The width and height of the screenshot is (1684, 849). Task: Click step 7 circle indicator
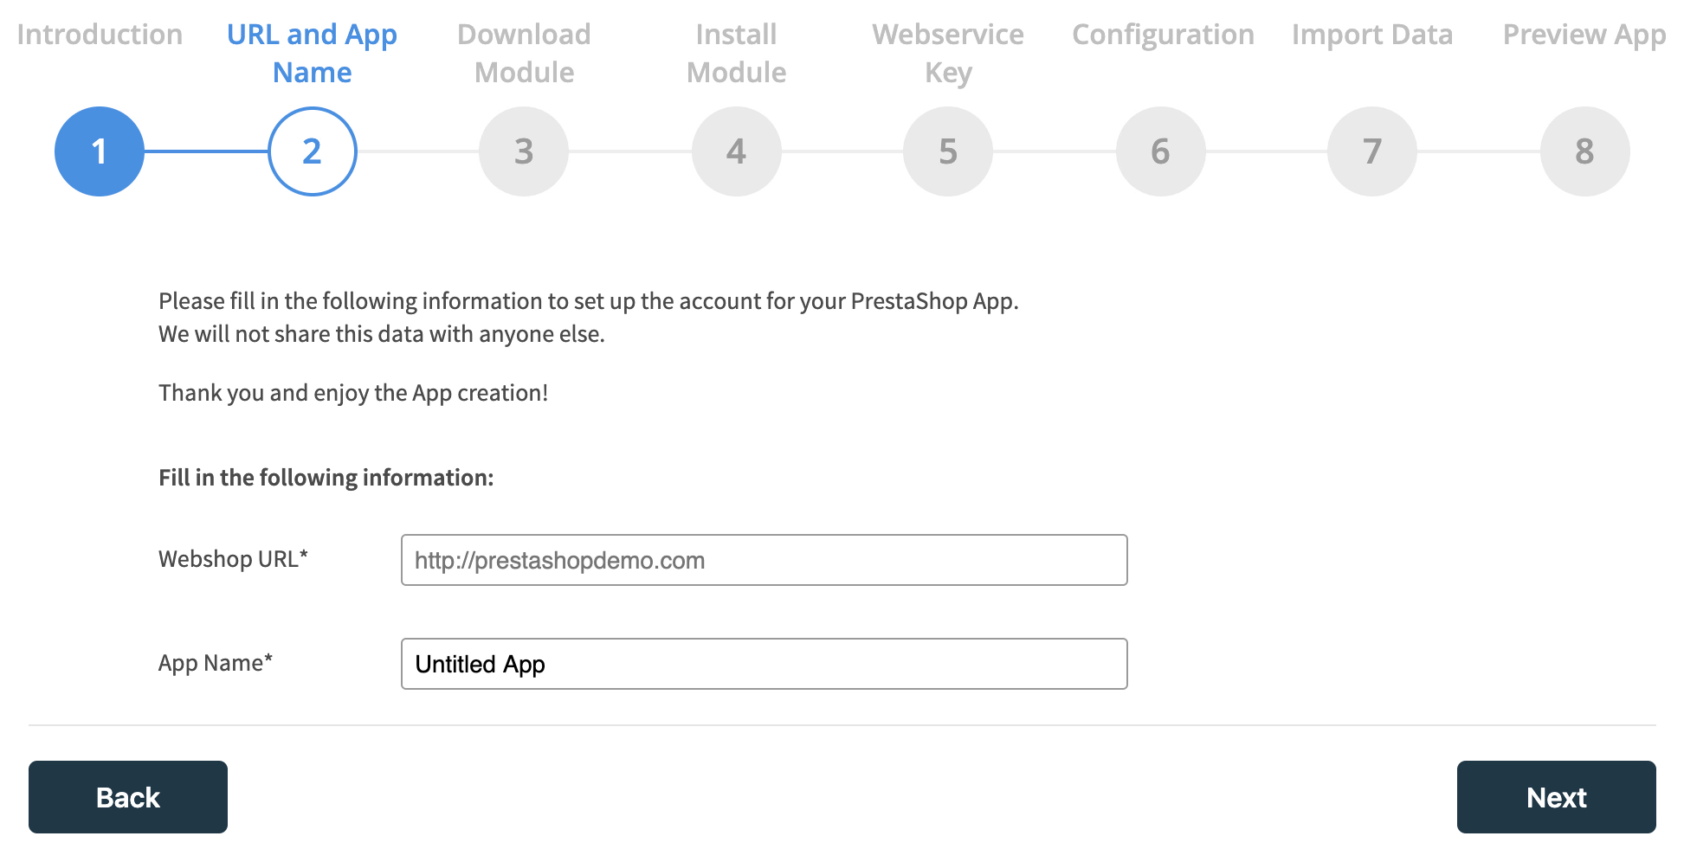[1372, 151]
